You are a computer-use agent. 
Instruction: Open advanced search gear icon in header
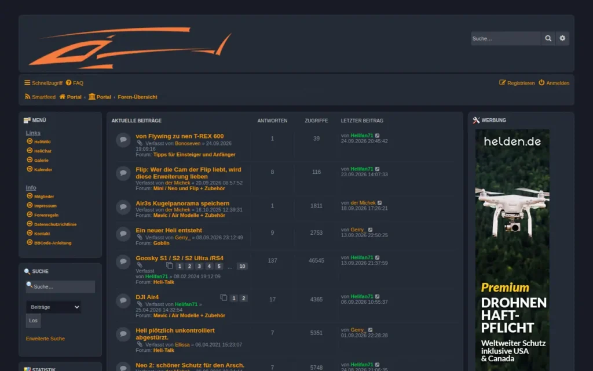click(x=562, y=38)
